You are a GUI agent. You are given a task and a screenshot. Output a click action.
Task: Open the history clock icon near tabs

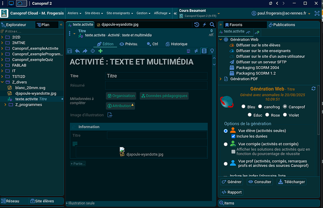pos(197,24)
